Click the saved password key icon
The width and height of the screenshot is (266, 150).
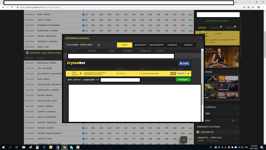[x=244, y=7]
